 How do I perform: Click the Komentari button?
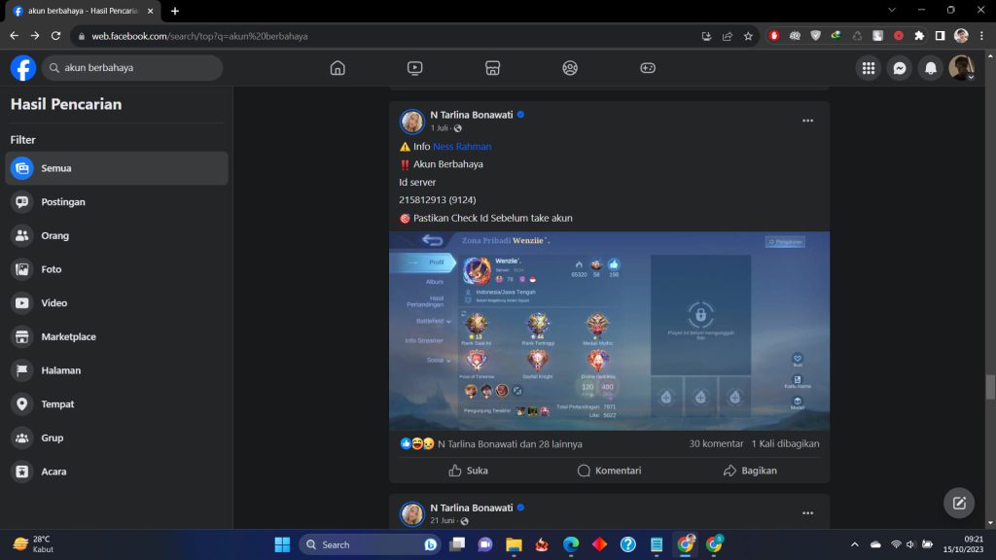[x=609, y=471]
